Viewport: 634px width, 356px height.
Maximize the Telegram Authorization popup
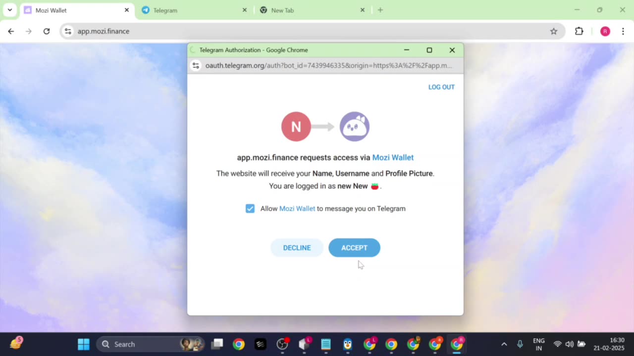[429, 50]
